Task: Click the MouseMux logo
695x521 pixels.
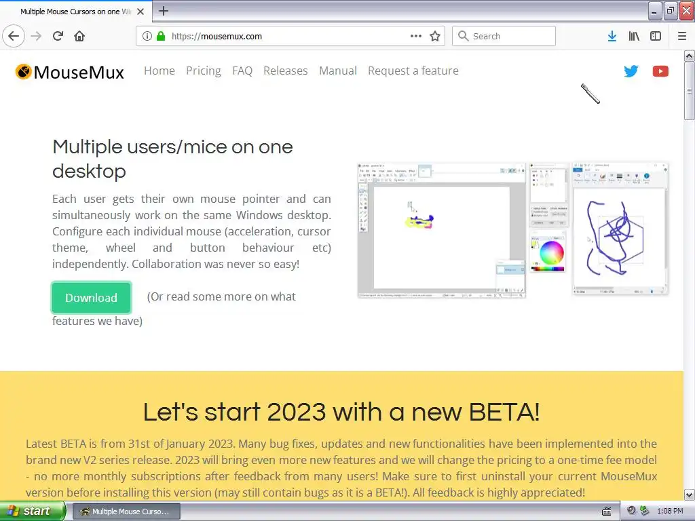Action: (70, 72)
